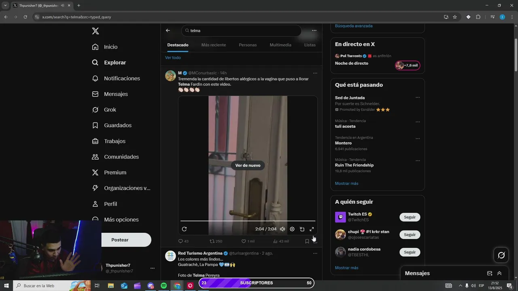This screenshot has height=291, width=518.
Task: Click the Ver todo link
Action: pos(173,58)
